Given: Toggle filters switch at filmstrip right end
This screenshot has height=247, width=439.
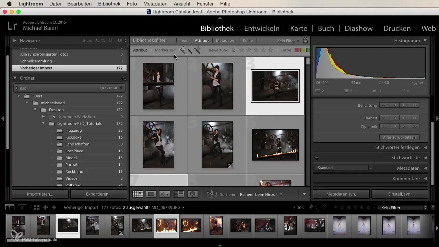Looking at the screenshot, I should point(433,208).
